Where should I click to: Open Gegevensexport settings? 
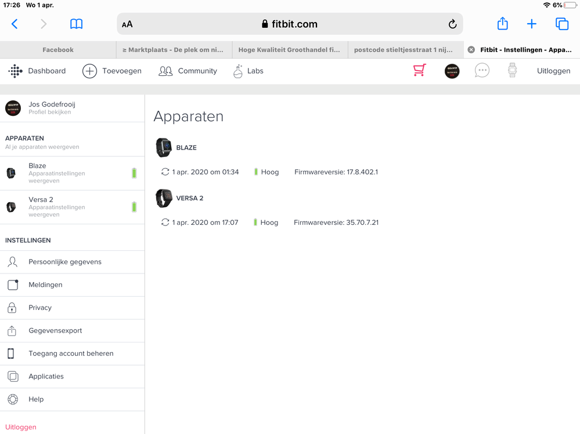72,331
